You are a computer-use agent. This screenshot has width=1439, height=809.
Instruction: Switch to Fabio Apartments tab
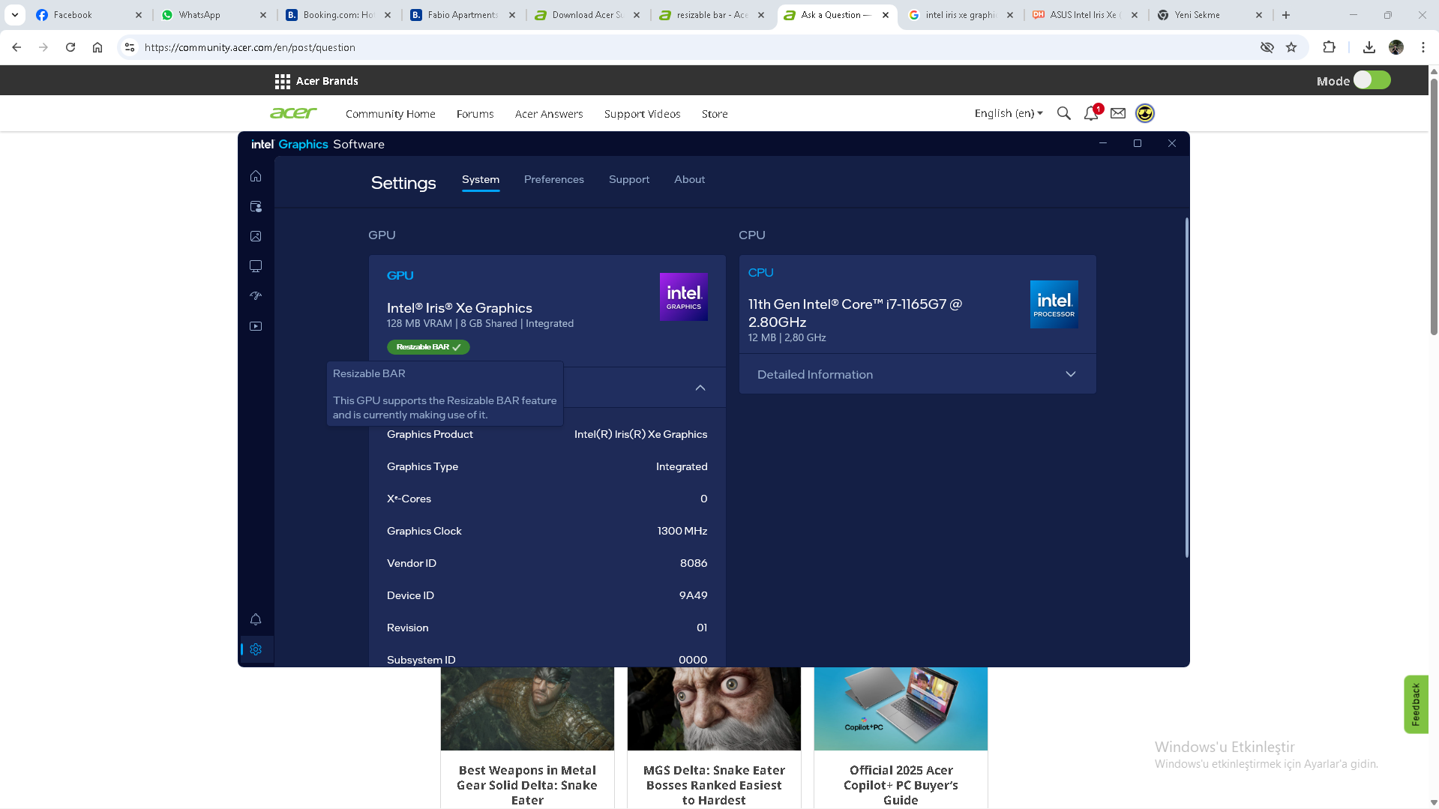[x=463, y=15]
